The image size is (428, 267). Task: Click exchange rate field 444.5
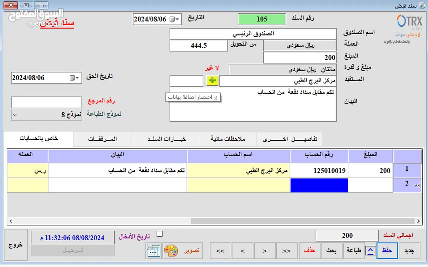pyautogui.click(x=199, y=46)
